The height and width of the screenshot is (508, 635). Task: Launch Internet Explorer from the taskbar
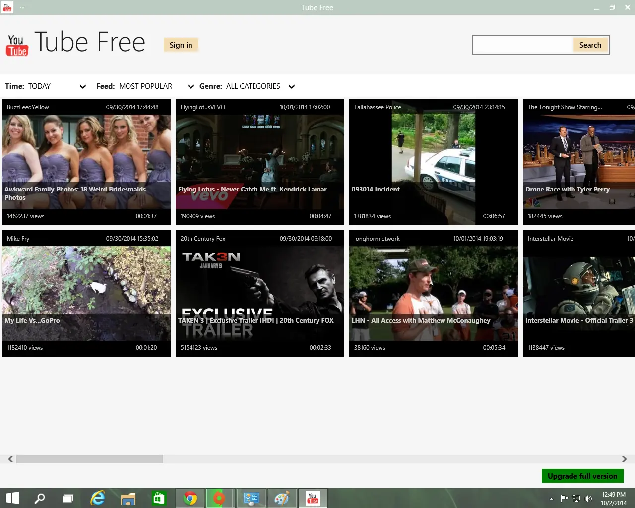[98, 498]
